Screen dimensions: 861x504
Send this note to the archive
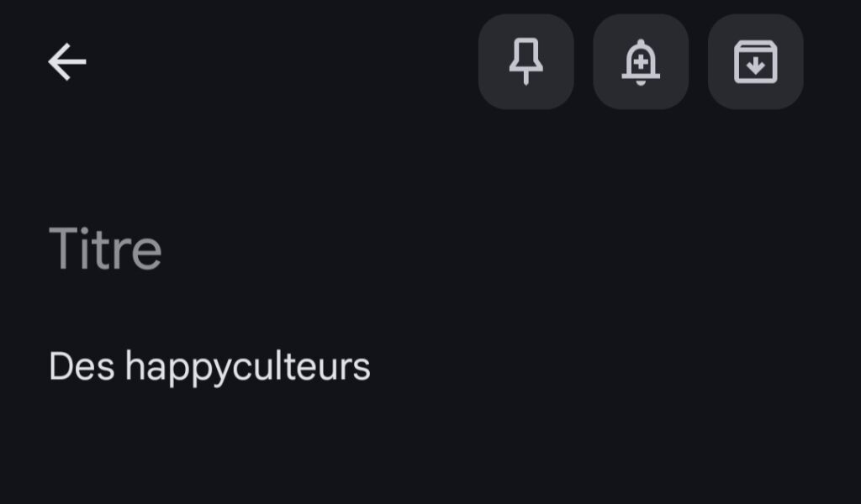point(755,62)
